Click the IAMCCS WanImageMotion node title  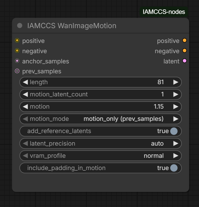[x=72, y=26]
